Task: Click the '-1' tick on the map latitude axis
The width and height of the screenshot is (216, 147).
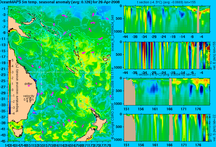Action: click(x=4, y=9)
